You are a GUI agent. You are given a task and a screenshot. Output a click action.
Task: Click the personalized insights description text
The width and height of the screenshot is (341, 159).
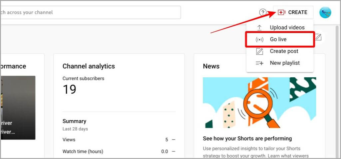[x=256, y=152]
